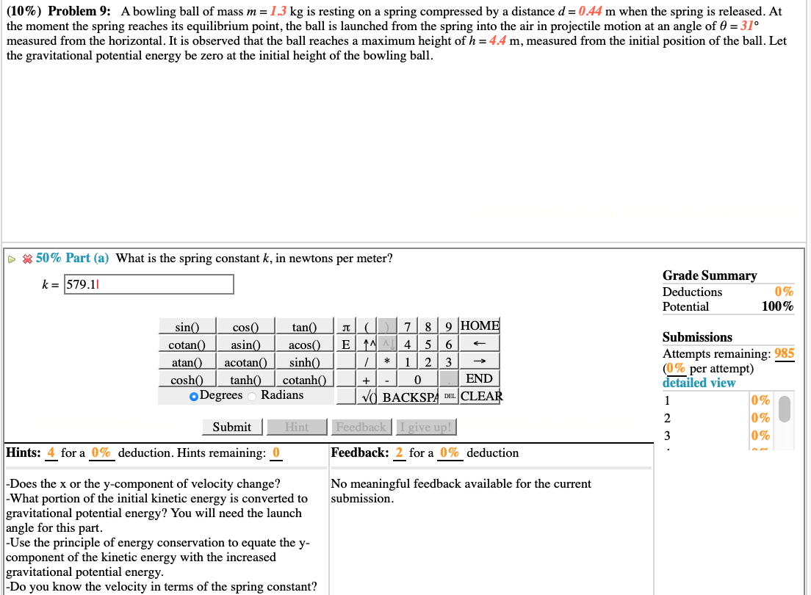Click the Hint button
The height and width of the screenshot is (595, 811).
297,427
